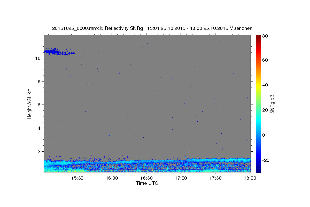Click the 'SNRg dB' colorbar label

coord(272,104)
